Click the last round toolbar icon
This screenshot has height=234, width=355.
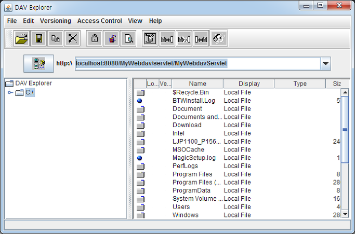[x=219, y=39]
